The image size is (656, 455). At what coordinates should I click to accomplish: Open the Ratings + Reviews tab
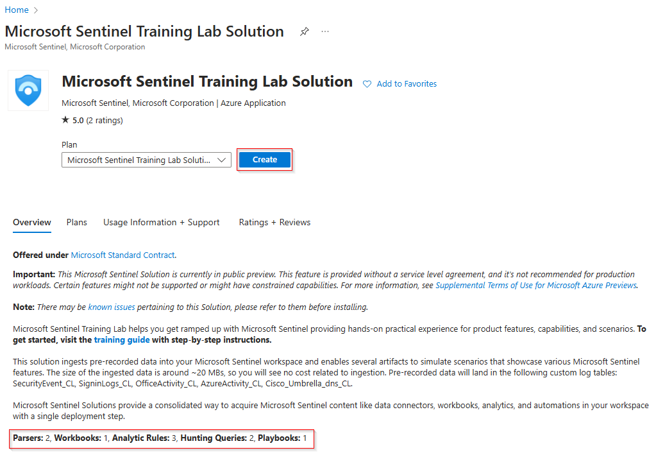(x=274, y=222)
